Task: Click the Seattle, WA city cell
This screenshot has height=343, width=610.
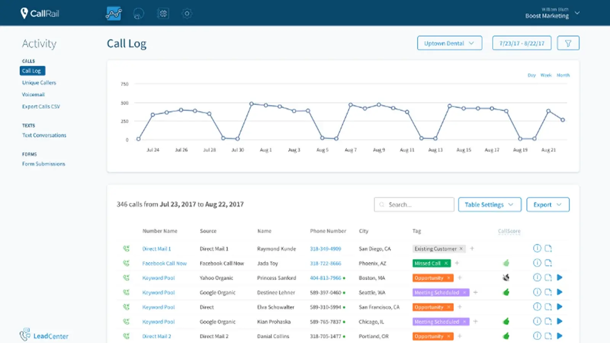Action: pos(372,293)
